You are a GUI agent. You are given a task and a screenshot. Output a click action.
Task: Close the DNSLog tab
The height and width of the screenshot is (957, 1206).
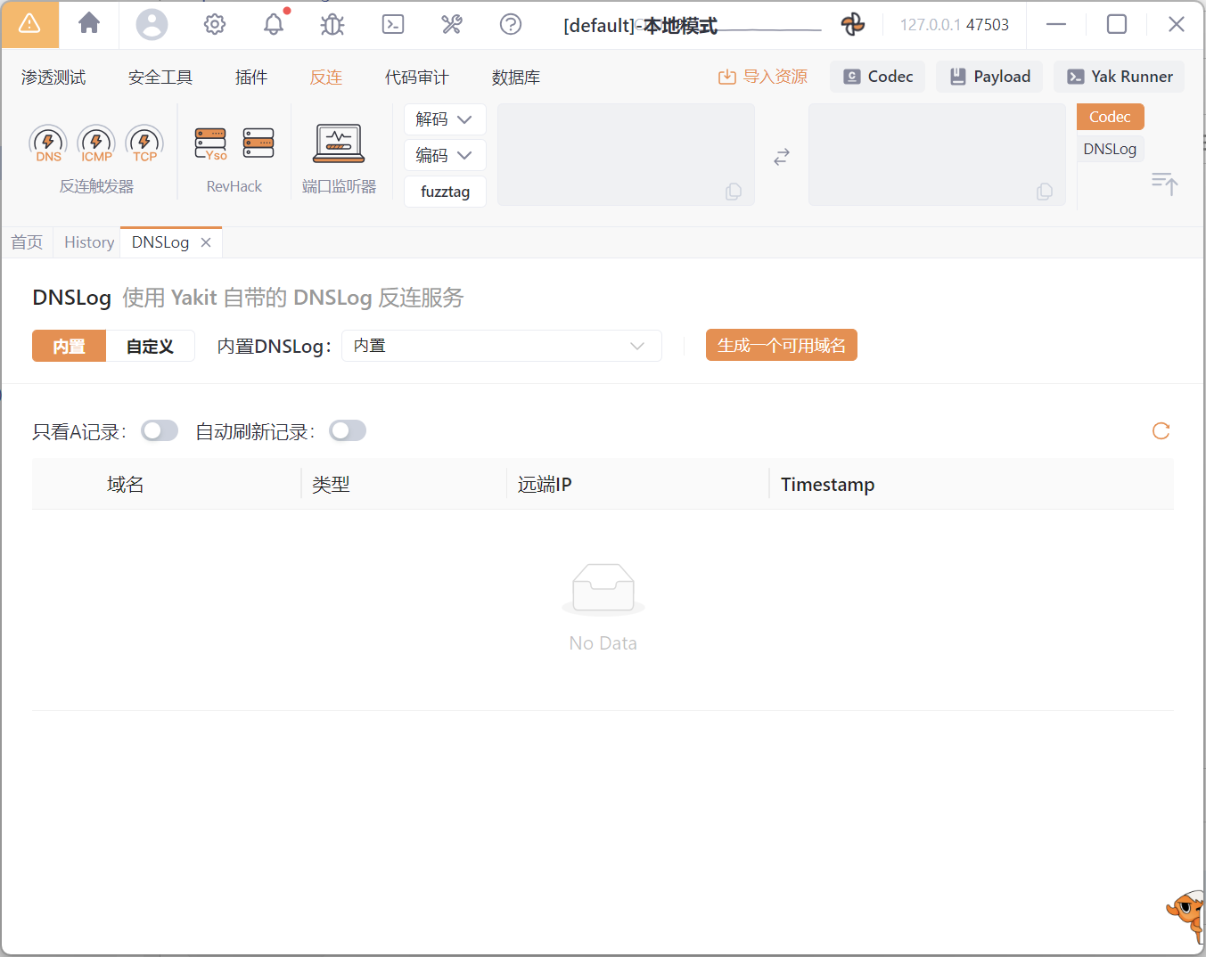pyautogui.click(x=206, y=242)
